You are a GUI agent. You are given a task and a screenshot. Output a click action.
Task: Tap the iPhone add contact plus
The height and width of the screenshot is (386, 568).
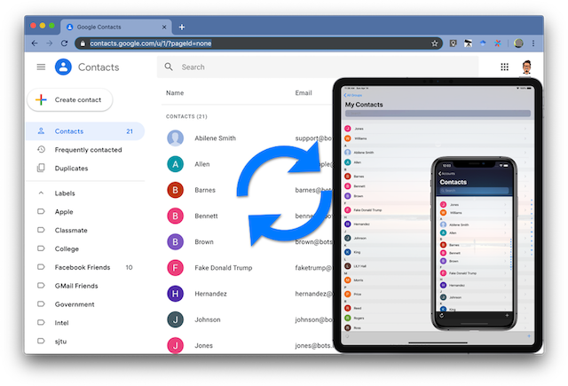pyautogui.click(x=507, y=315)
